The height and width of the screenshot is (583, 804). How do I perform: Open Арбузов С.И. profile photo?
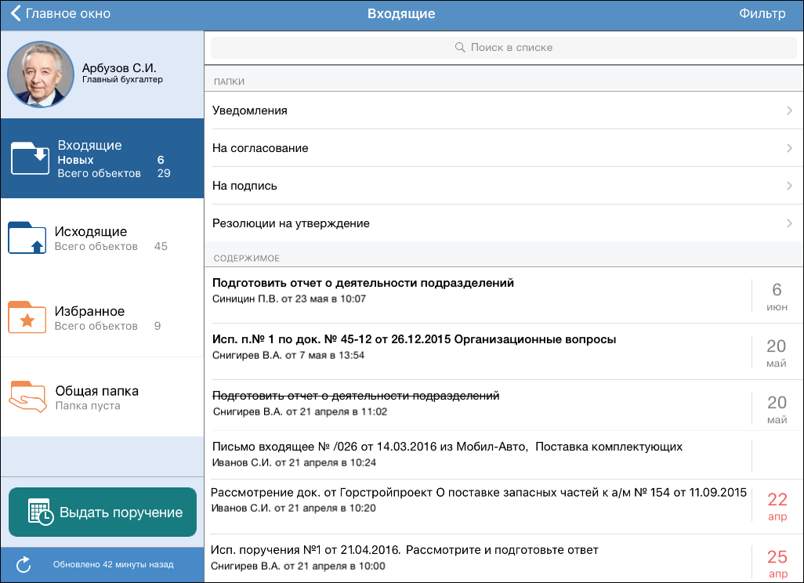(x=41, y=74)
